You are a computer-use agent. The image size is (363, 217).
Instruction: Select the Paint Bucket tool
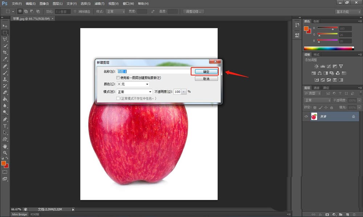pos(5,99)
